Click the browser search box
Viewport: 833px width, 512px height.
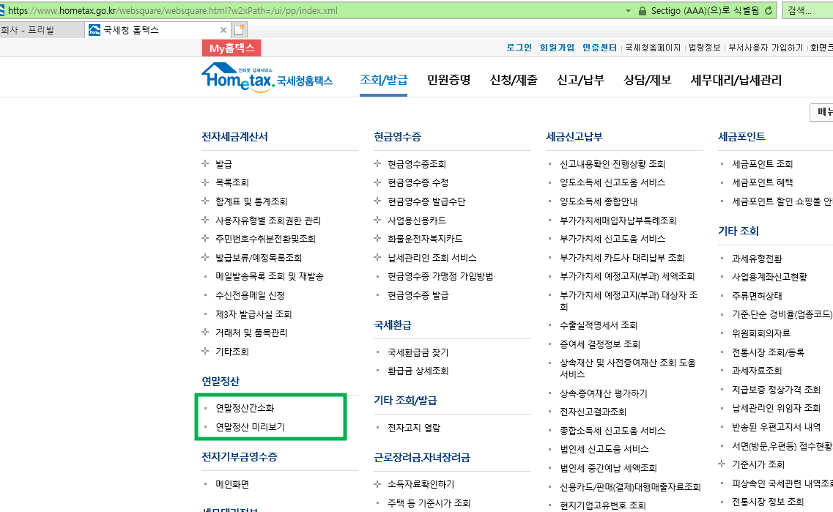coord(807,11)
